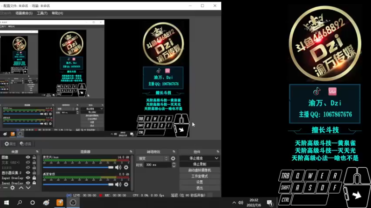The width and height of the screenshot is (371, 208).
Task: Adjust the 桌面音频 volume slider
Action: coord(78,184)
